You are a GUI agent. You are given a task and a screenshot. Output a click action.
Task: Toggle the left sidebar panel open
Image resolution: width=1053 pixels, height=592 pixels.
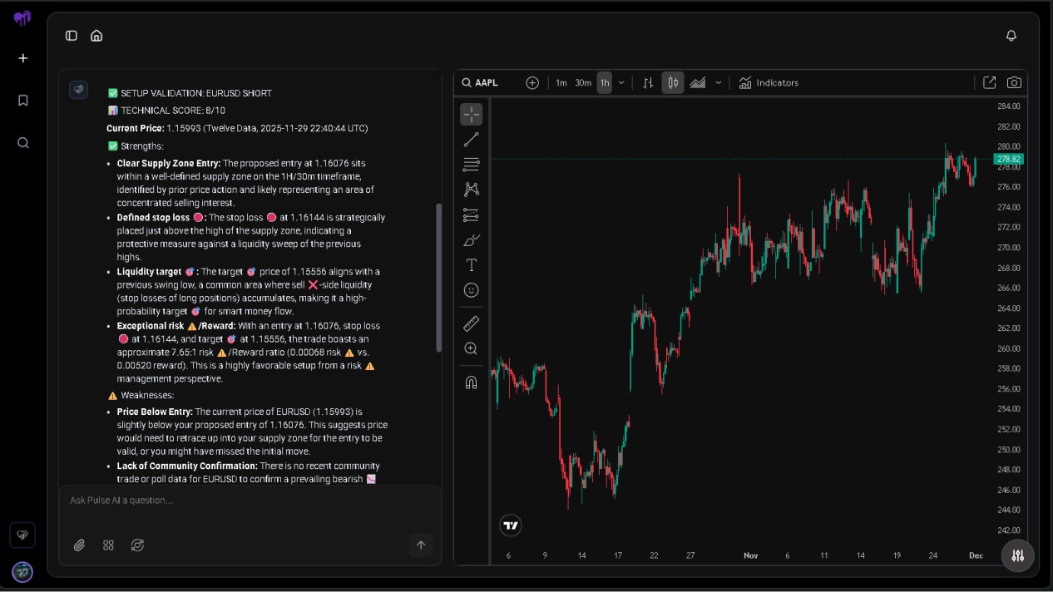71,36
